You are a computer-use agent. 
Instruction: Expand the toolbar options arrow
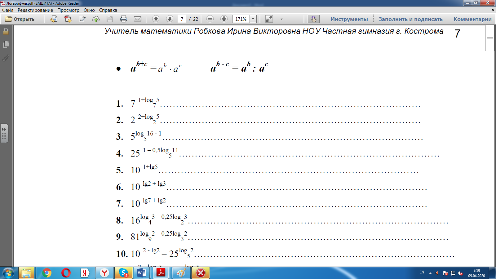click(x=281, y=19)
